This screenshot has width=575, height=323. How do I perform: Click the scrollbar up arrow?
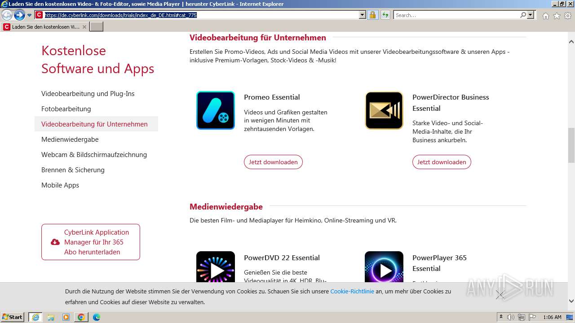[571, 42]
